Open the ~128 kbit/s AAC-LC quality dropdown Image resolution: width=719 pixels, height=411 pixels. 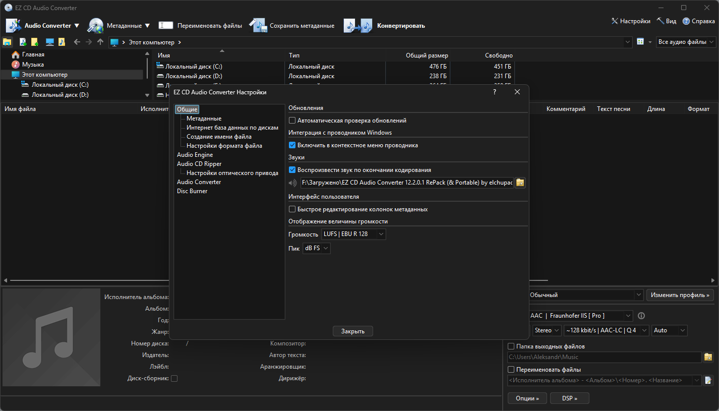pyautogui.click(x=607, y=330)
